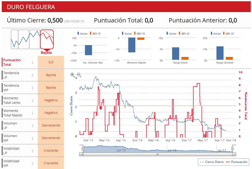
Task: Click right arrow of chart navigator scrollbar
Action: pos(234,154)
